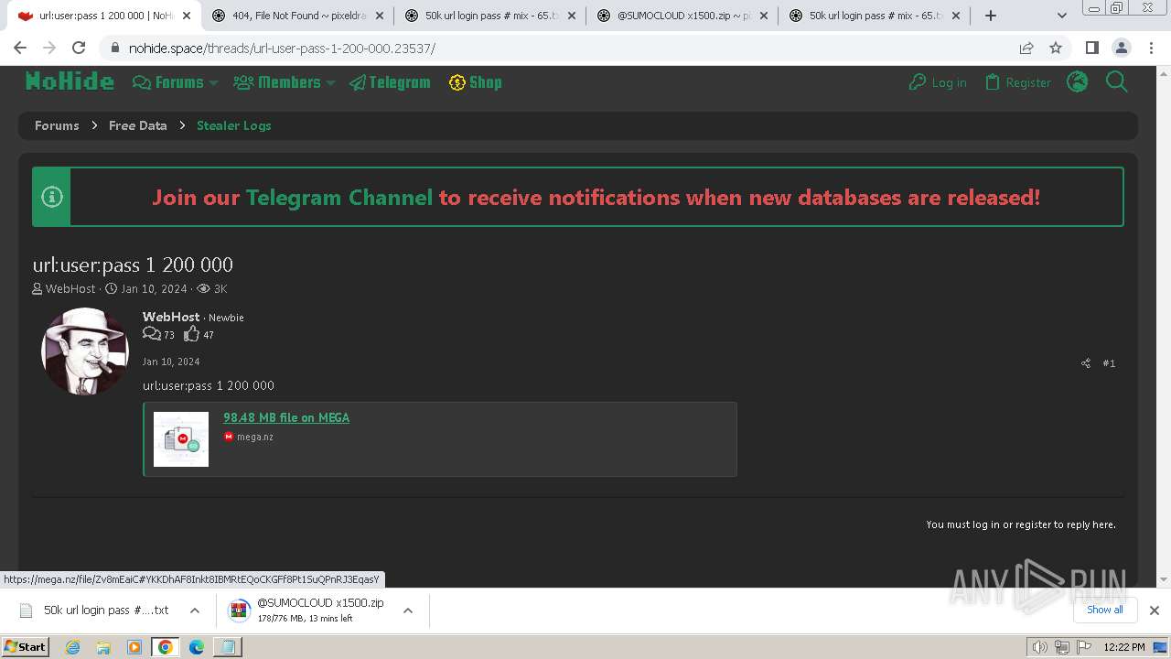The height and width of the screenshot is (659, 1171).
Task: Open the language globe icon
Action: (1078, 82)
